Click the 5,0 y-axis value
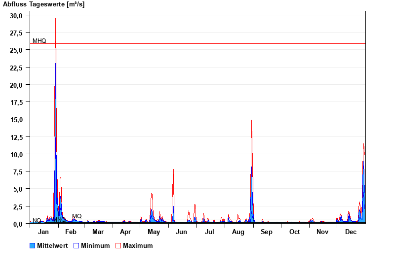 click(18, 189)
